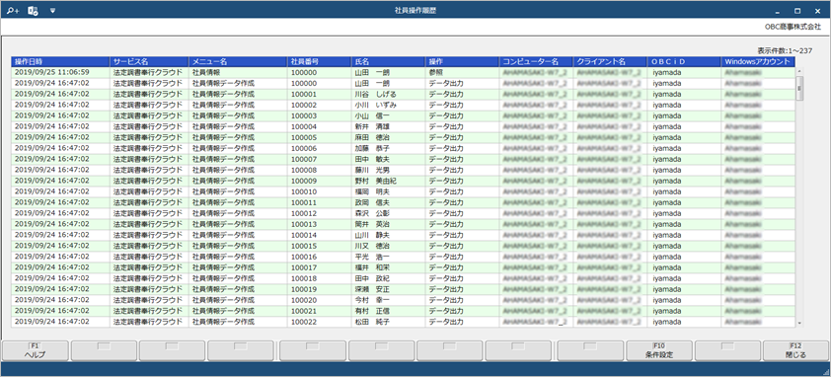Viewport: 831px width, 377px height.
Task: Click the 表示件数:1〜237 count label
Action: (x=785, y=51)
